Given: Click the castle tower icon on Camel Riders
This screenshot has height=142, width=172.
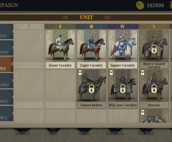Looking at the screenshot, I should pyautogui.click(x=80, y=73).
